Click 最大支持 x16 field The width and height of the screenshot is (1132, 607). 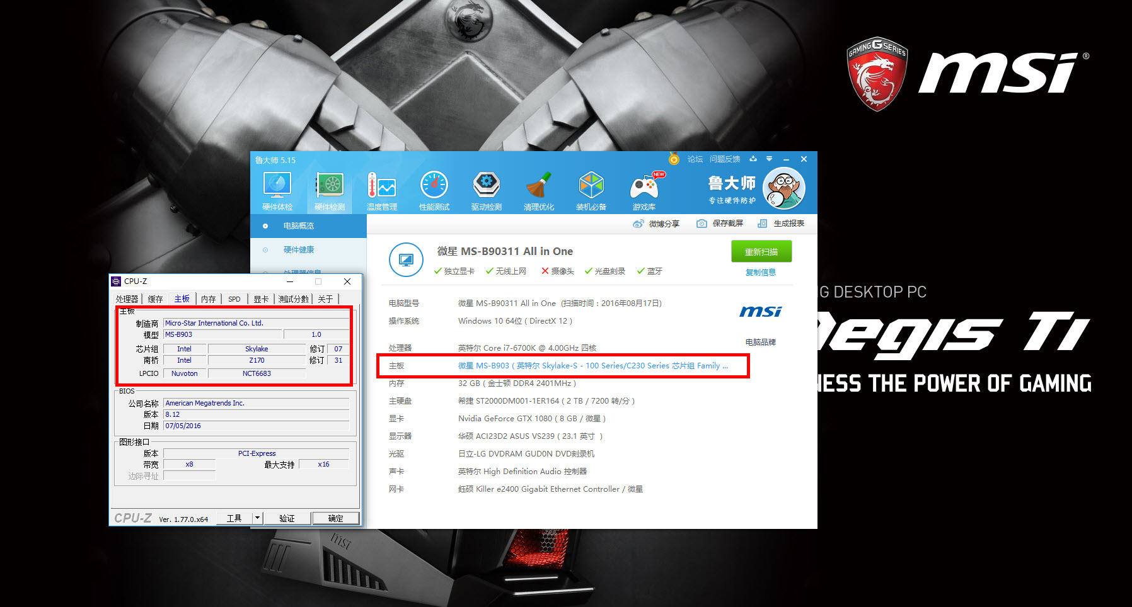coord(323,464)
